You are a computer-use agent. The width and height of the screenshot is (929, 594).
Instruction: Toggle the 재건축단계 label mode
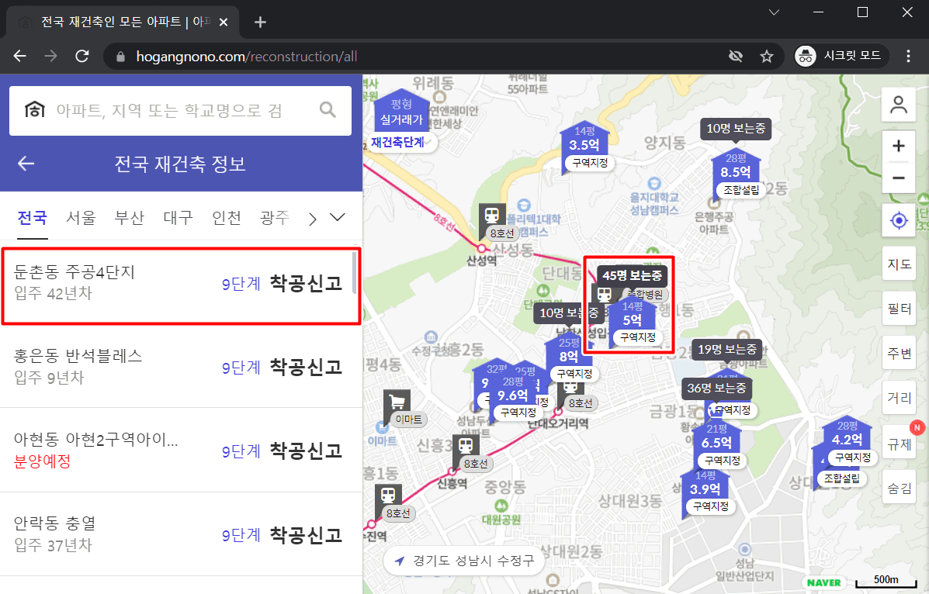(x=397, y=143)
